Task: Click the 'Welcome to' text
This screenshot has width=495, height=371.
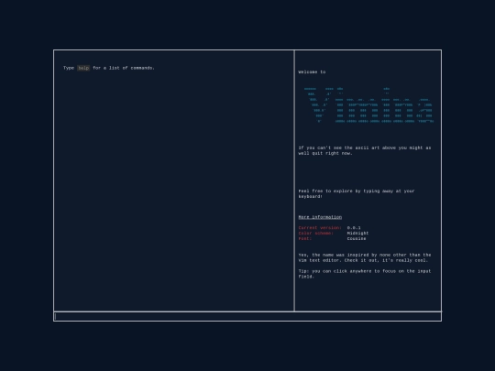Action: click(x=312, y=72)
